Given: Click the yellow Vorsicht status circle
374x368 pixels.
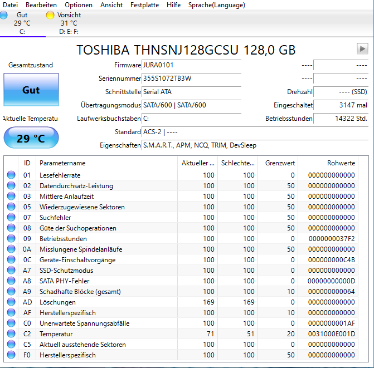Looking at the screenshot, I should click(x=50, y=15).
